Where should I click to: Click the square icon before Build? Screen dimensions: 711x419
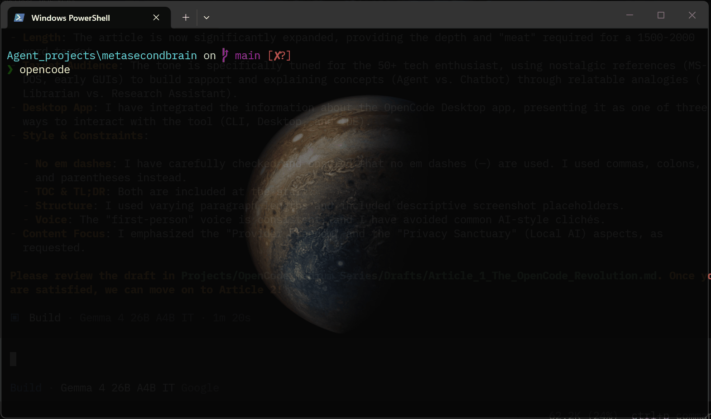tap(15, 318)
